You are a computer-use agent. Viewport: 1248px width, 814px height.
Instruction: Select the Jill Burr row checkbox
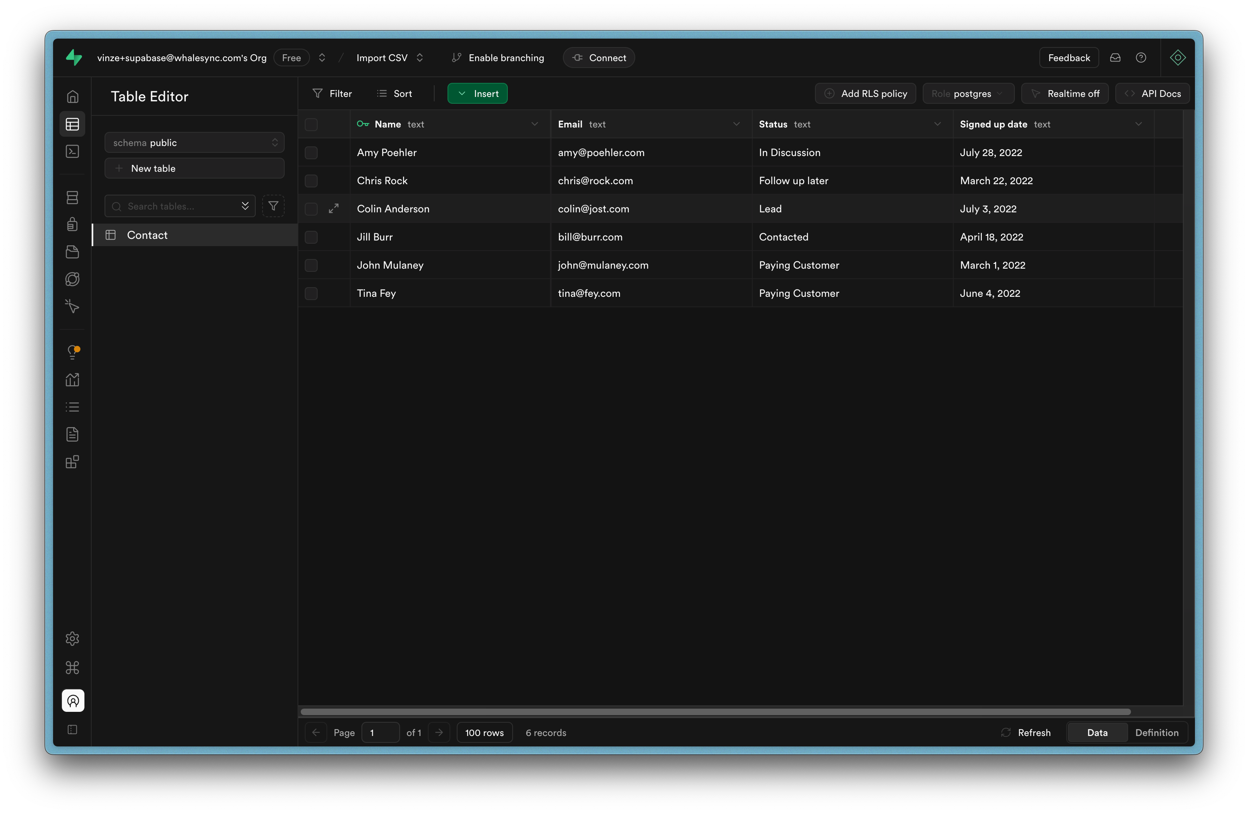tap(312, 237)
